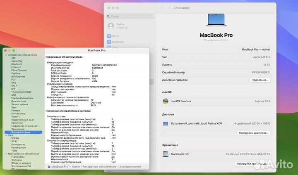The width and height of the screenshot is (298, 175).
Task: Click the Подробнее… warranty button
Action: (x=260, y=80)
